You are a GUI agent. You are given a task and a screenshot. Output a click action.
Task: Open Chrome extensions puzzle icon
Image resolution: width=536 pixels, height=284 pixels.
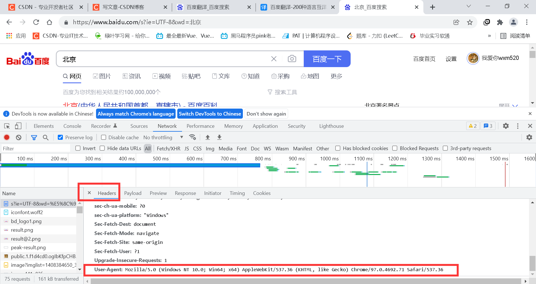click(500, 22)
